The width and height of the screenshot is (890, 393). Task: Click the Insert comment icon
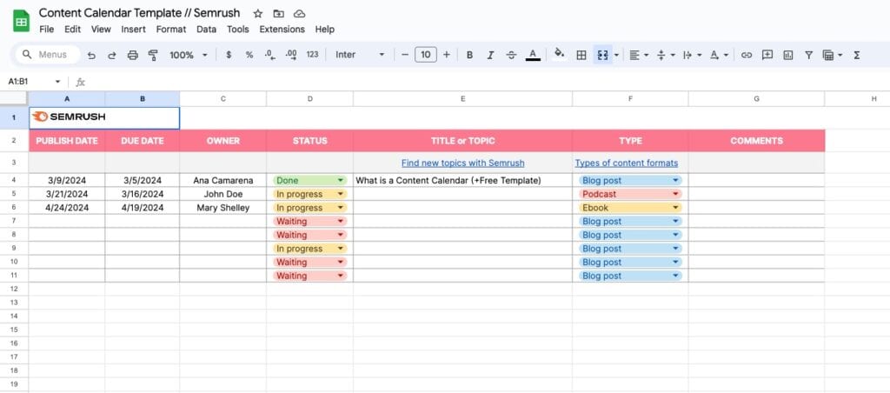[767, 55]
